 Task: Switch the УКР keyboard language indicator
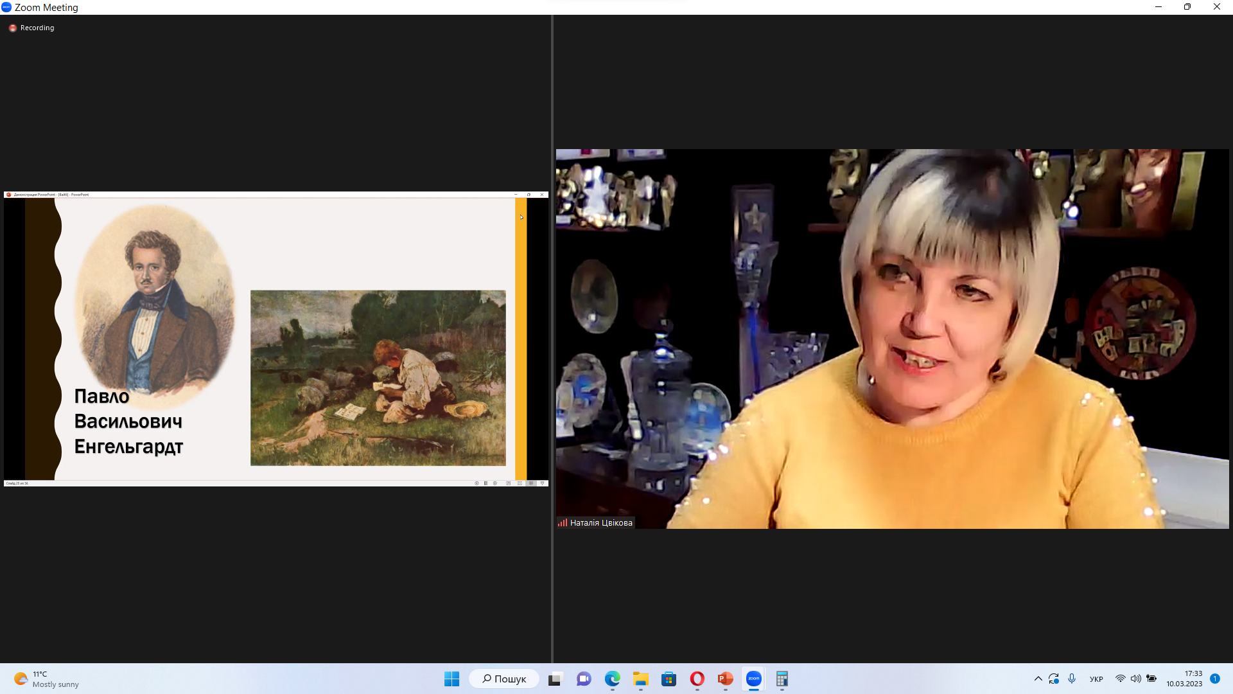1096,679
